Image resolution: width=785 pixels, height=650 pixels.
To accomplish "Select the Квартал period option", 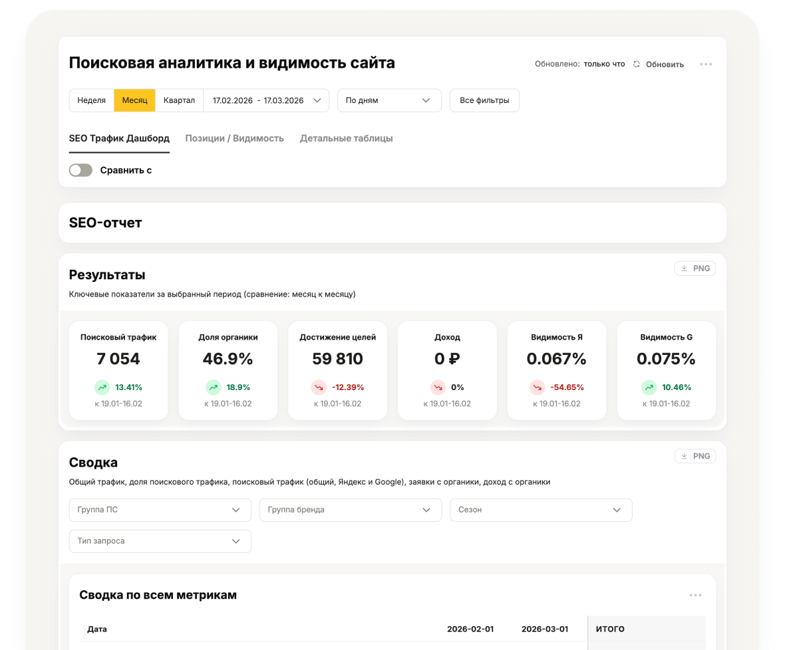I will [x=180, y=100].
